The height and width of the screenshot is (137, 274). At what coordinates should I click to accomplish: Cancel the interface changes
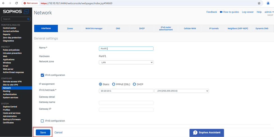coord(58,133)
